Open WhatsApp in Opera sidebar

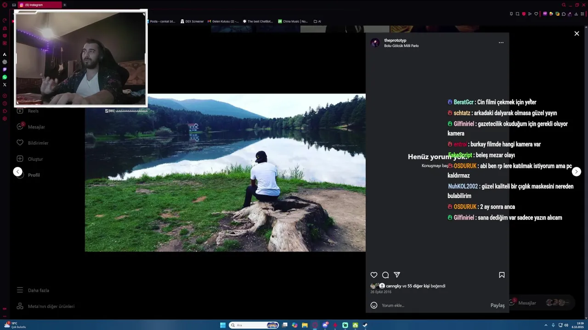tap(5, 77)
